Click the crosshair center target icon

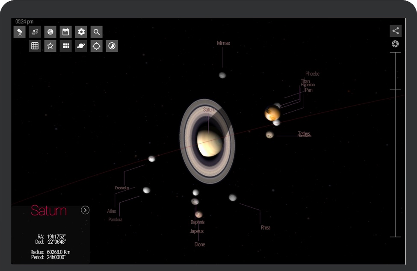(97, 46)
